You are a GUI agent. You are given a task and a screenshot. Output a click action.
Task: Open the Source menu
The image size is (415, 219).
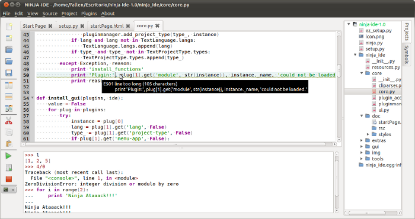[x=50, y=14]
